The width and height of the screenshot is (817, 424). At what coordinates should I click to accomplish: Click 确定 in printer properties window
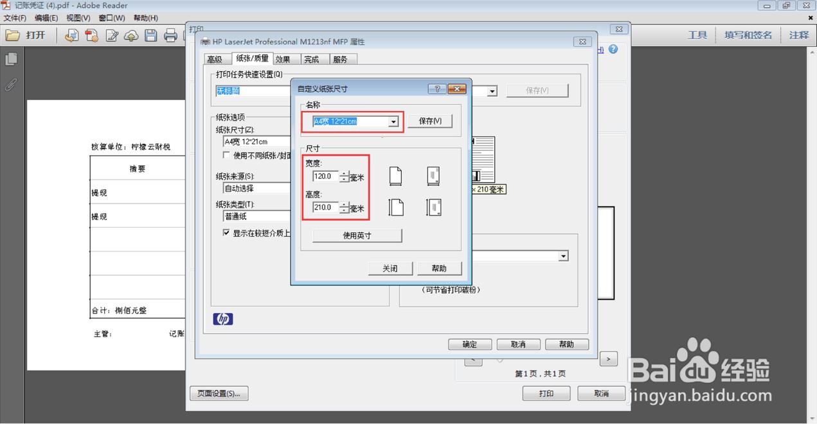(470, 344)
